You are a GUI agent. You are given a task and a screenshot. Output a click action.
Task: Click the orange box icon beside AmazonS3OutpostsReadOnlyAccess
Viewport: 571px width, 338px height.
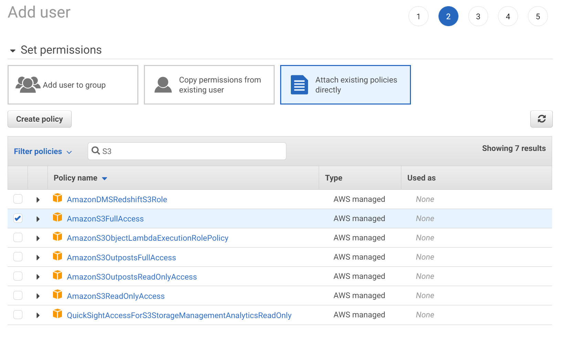[x=57, y=275]
